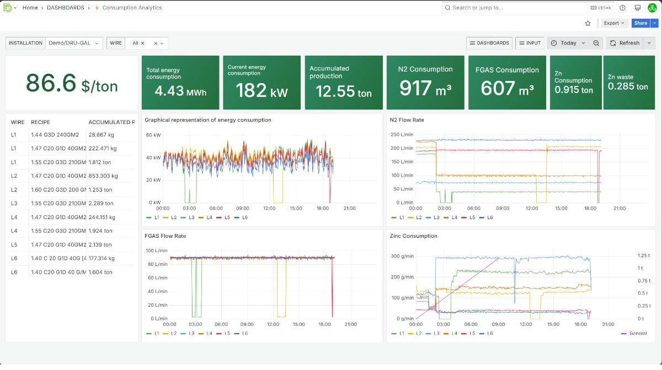Open the auto-refresh interval dropdown

[x=649, y=43]
